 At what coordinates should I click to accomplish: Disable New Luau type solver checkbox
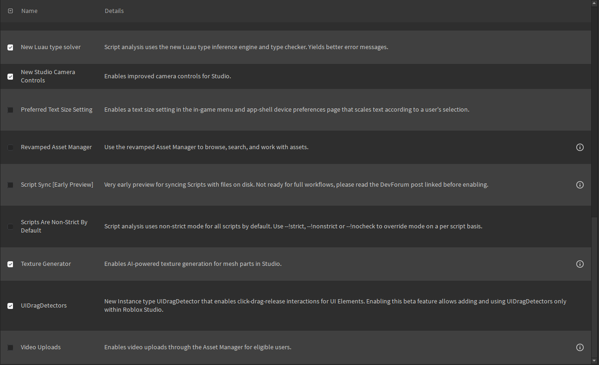pos(10,47)
